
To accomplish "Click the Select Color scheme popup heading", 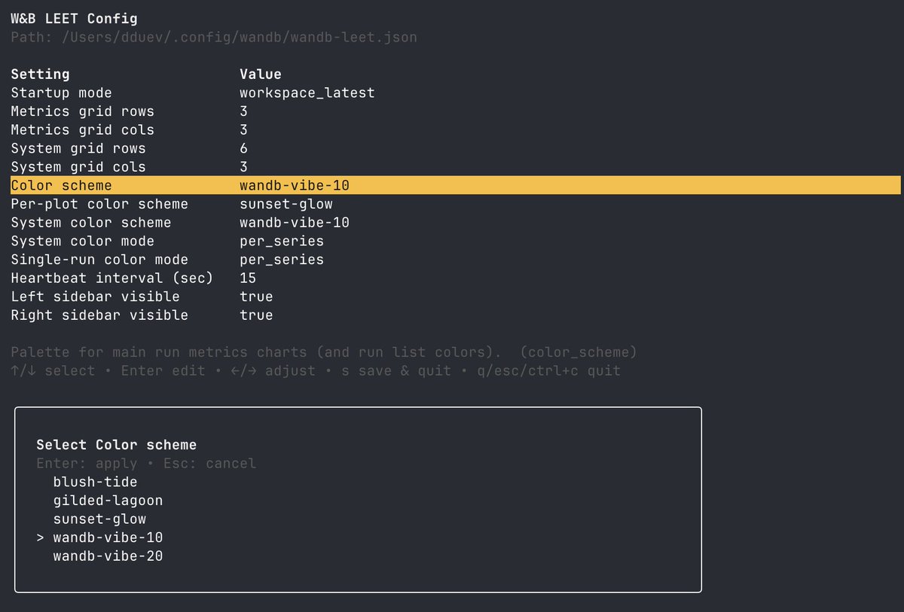I will pos(117,445).
